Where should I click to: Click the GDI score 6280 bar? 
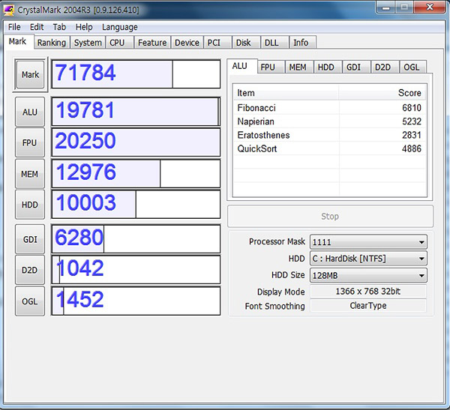136,239
